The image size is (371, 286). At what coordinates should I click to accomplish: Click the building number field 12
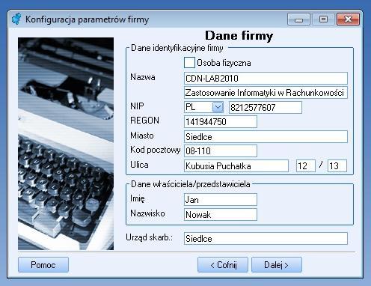click(x=306, y=166)
